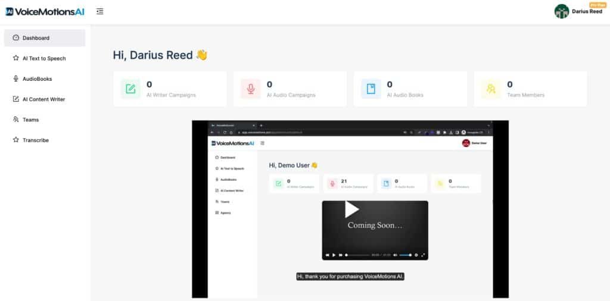Screen dimensions: 610x301
Task: Click the pencil-edit icon beside AI Content Writer
Action: [15, 99]
